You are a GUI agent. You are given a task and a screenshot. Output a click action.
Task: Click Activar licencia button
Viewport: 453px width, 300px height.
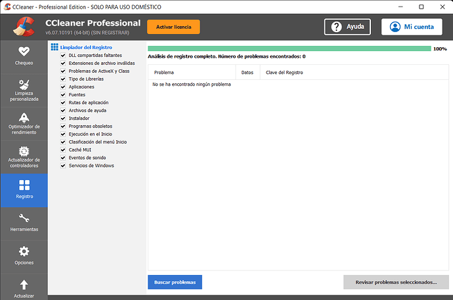173,27
